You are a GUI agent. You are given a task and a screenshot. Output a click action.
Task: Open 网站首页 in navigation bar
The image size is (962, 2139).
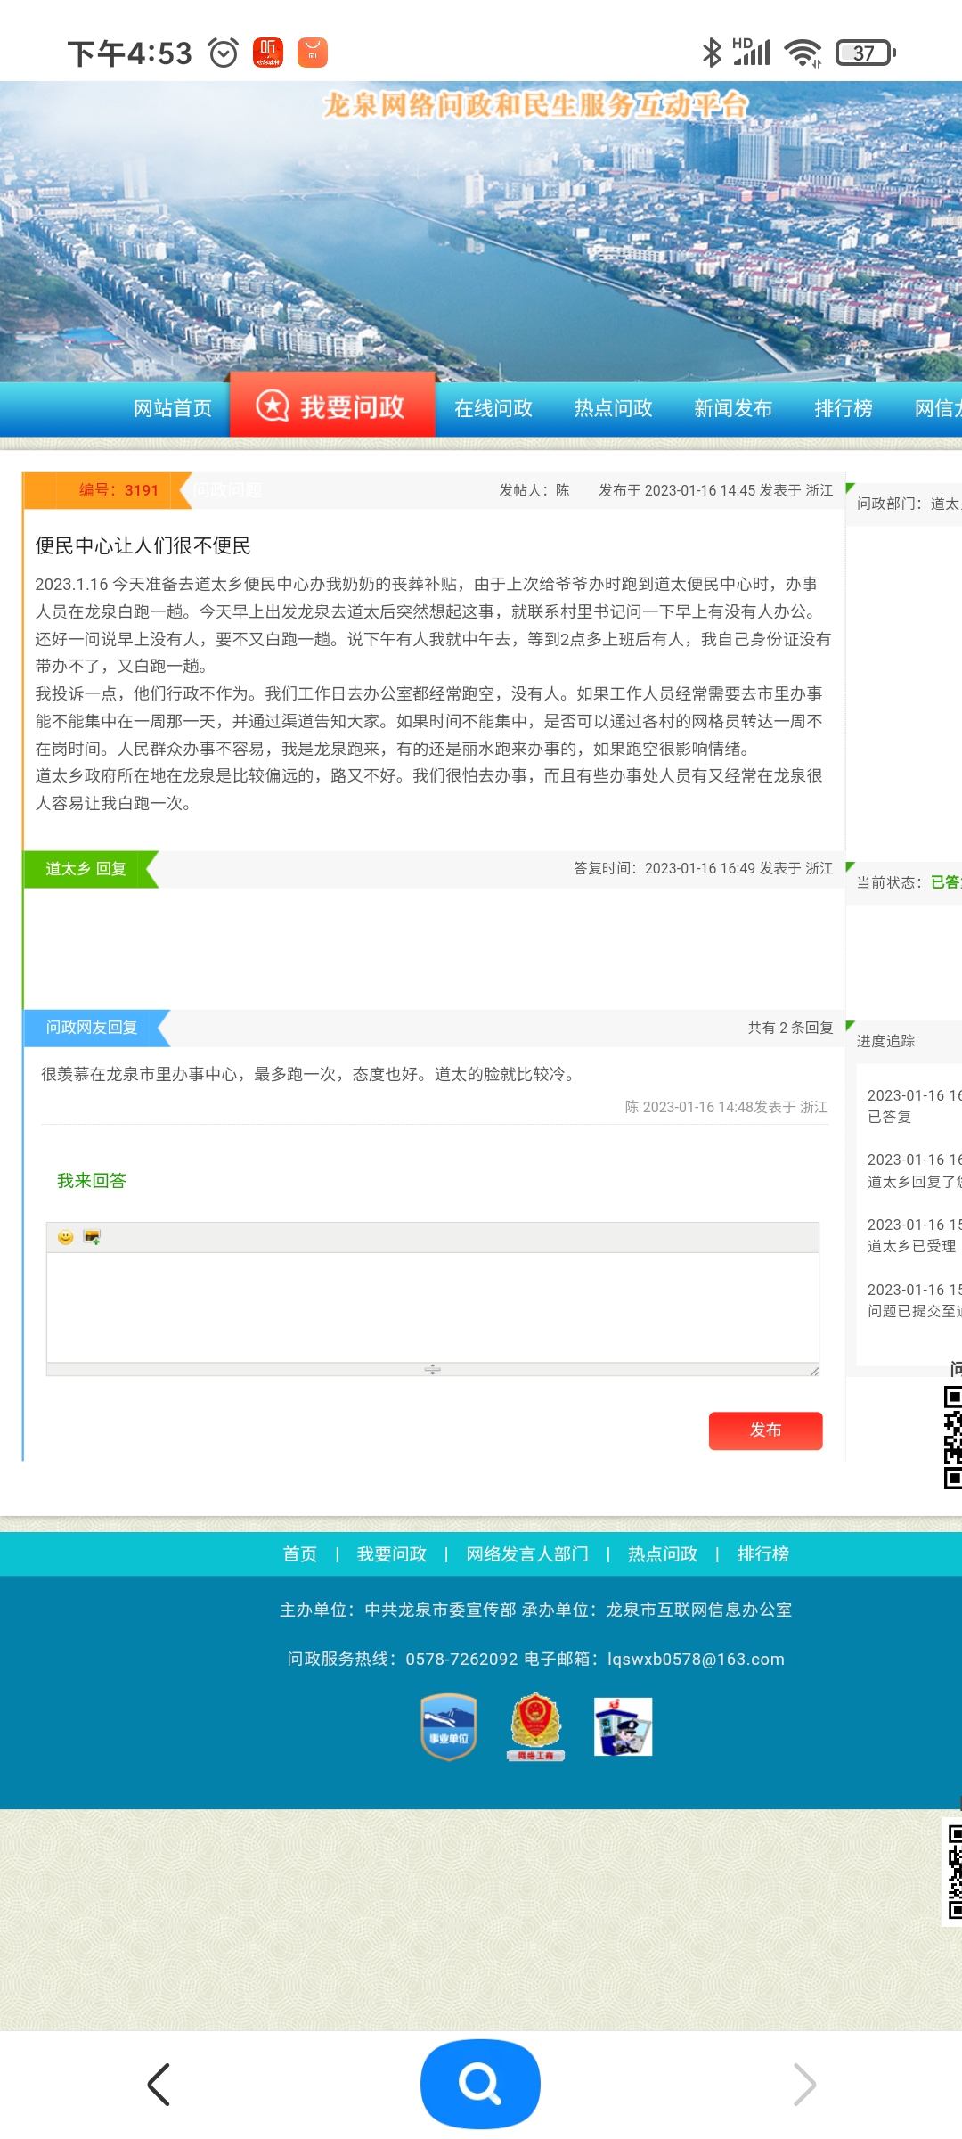(173, 408)
